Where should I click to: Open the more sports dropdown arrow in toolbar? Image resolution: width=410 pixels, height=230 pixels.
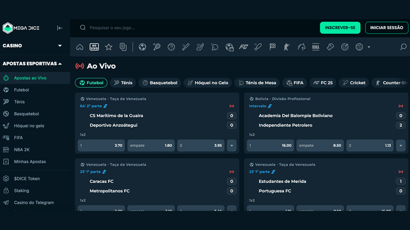click(x=369, y=47)
